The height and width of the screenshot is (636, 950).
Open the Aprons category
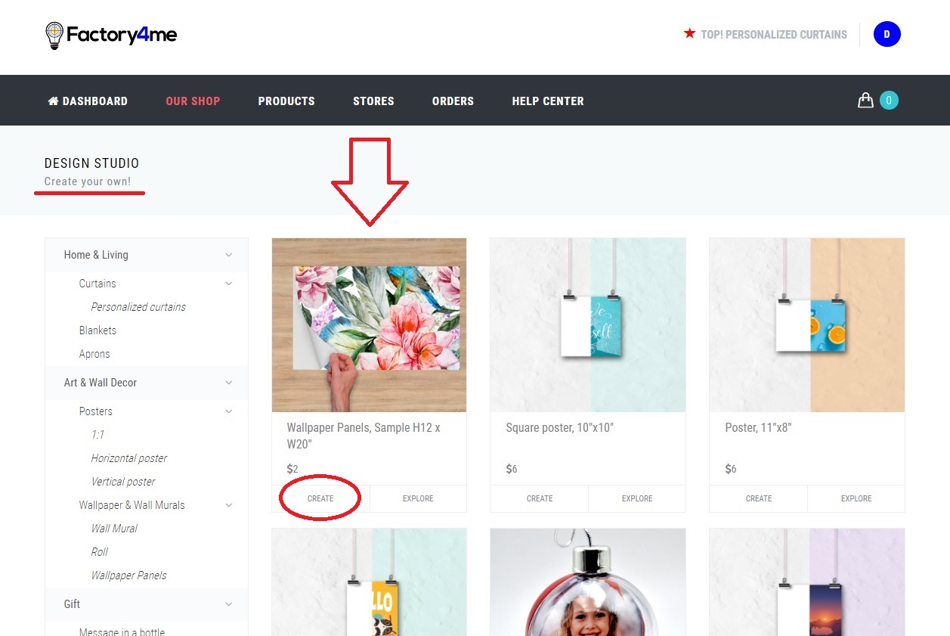[94, 354]
